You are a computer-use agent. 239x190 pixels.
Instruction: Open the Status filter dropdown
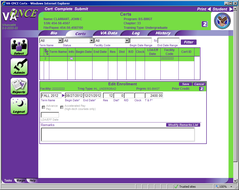click(x=91, y=41)
